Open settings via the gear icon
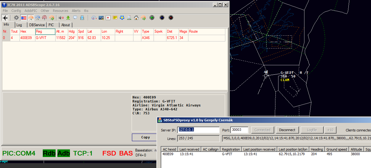This screenshot has height=168, width=371. point(16,18)
